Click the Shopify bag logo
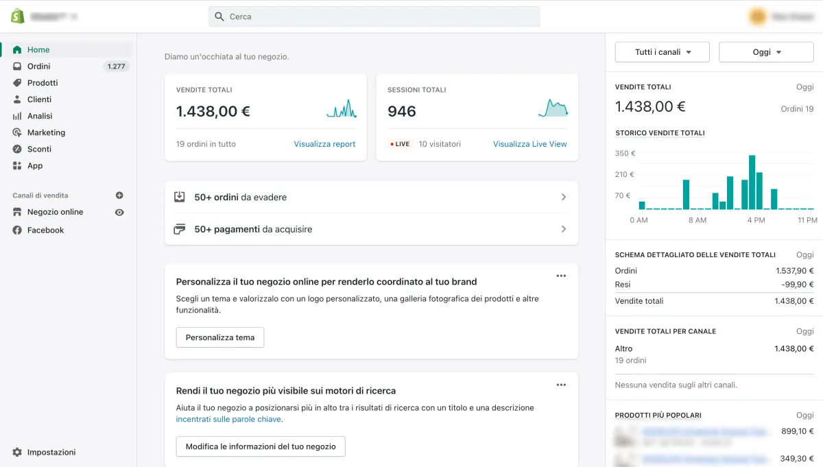Screen dimensions: 823x467 tap(18, 16)
